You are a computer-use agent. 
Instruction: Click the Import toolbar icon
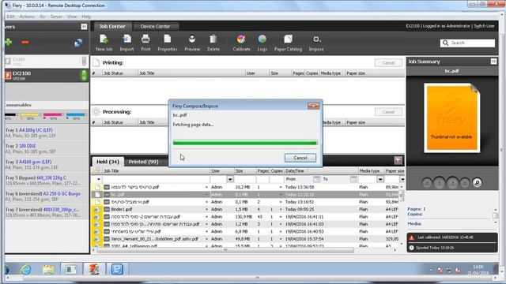pyautogui.click(x=126, y=43)
